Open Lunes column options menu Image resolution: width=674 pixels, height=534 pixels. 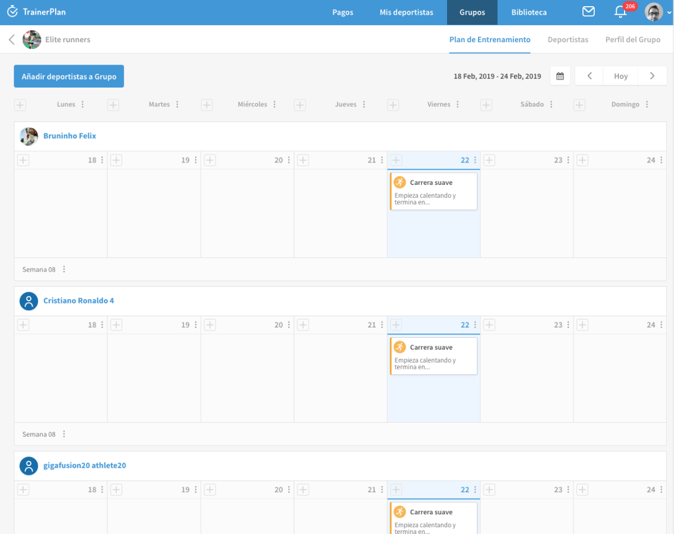[83, 105]
